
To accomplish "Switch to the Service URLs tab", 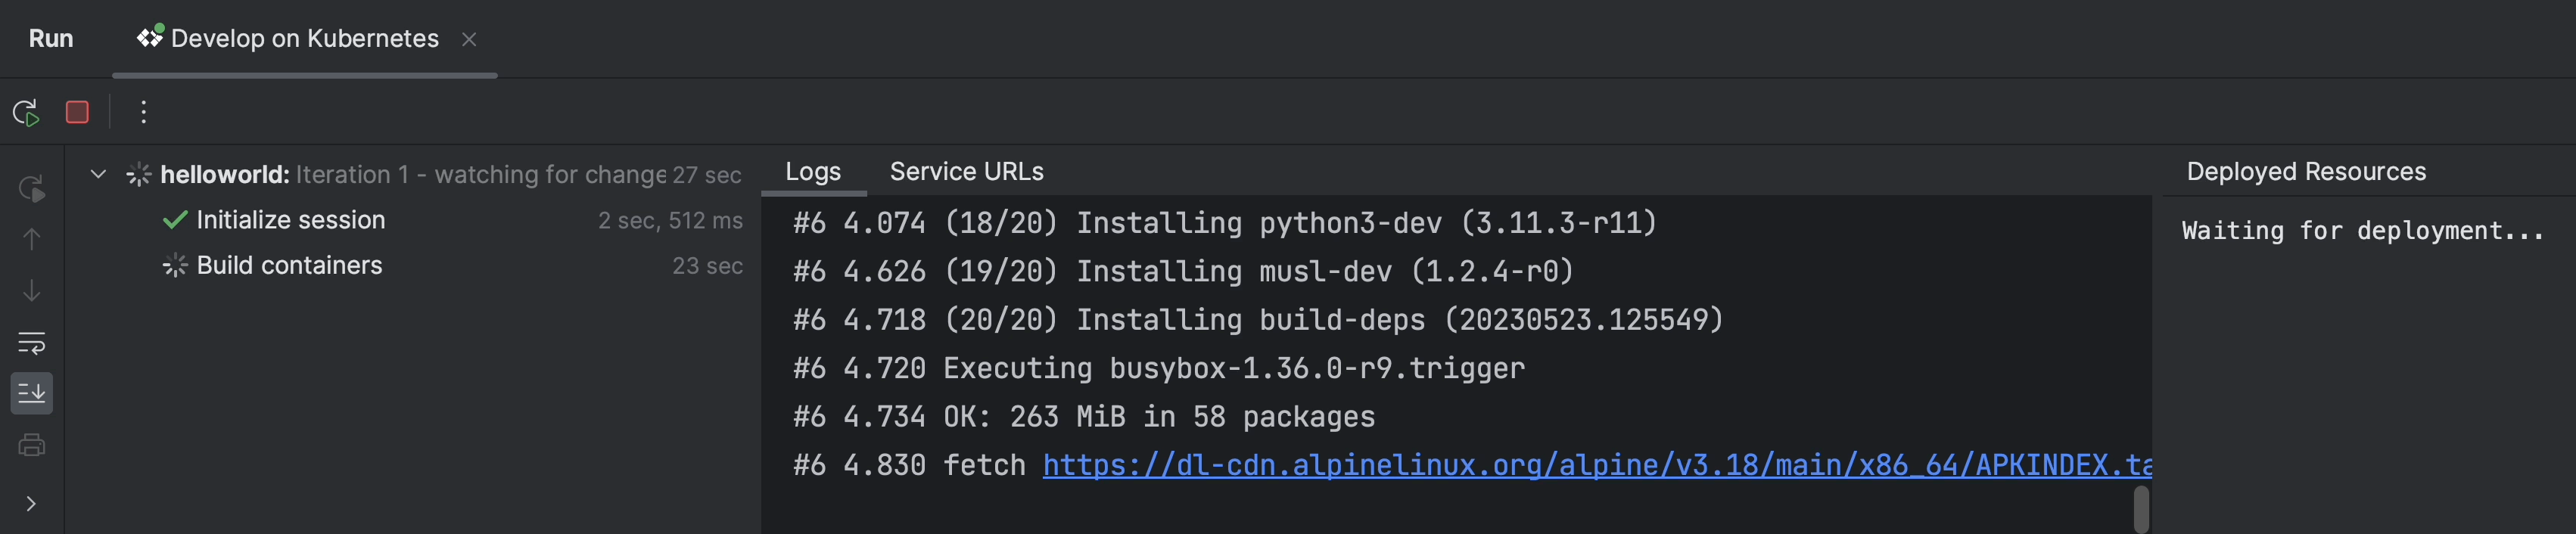I will (x=966, y=172).
